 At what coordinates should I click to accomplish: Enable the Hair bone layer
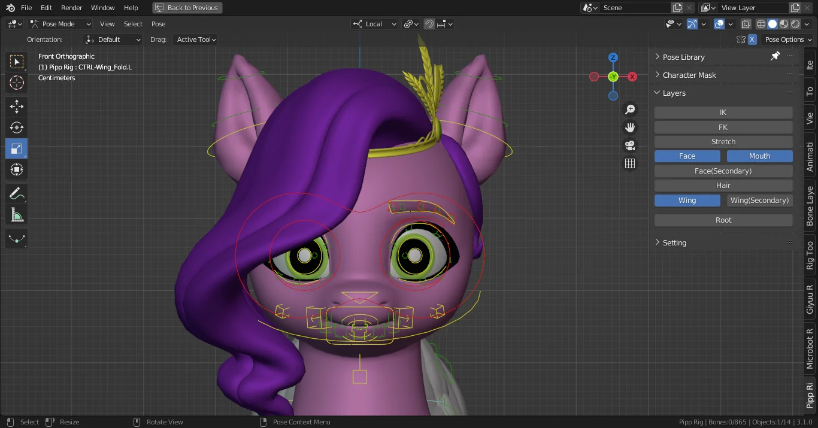point(723,185)
